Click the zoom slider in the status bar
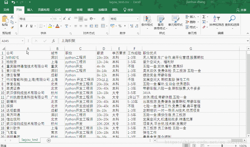This screenshot has height=147, width=250. [222, 146]
